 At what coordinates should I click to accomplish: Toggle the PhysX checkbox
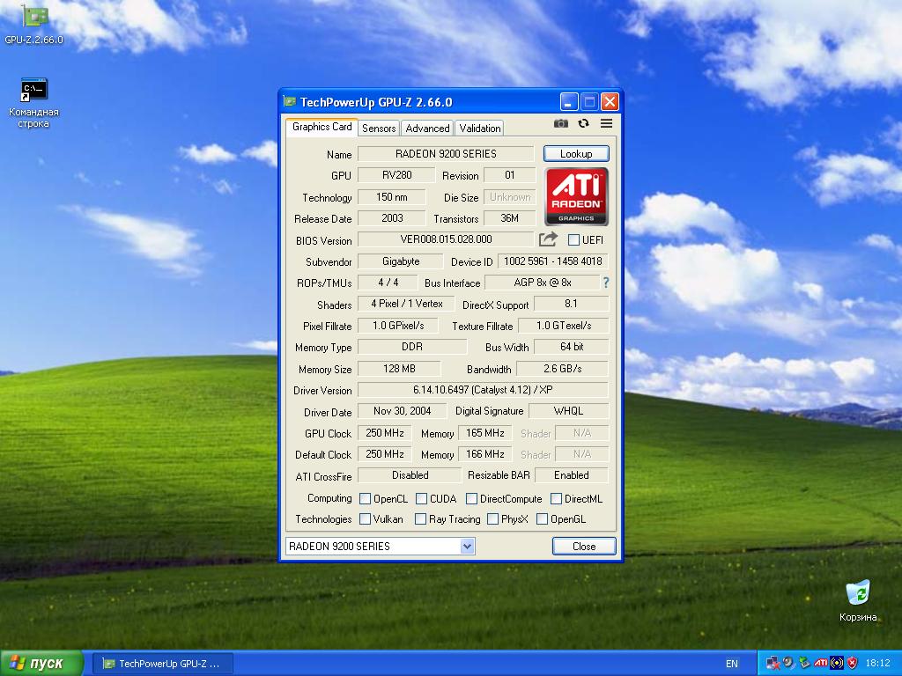point(492,519)
